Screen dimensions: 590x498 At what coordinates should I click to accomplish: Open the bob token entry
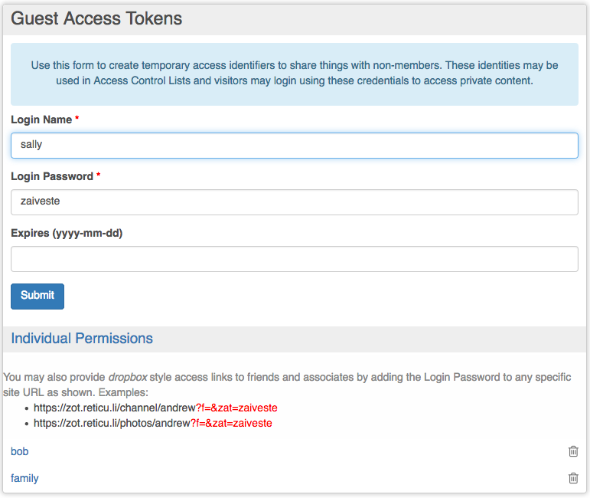[x=20, y=451]
